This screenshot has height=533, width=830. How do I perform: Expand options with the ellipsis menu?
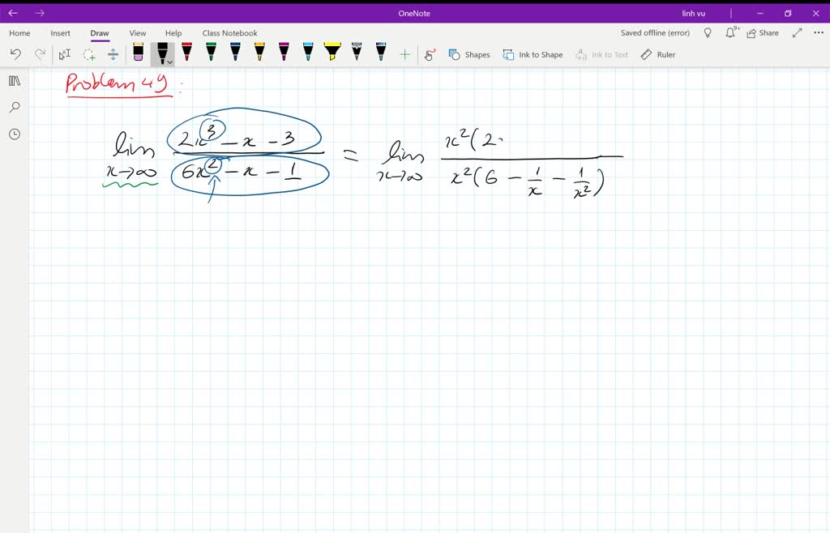817,32
